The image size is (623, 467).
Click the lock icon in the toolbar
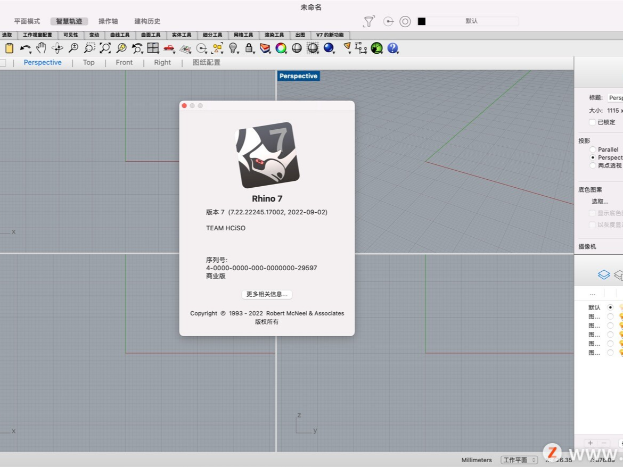tap(249, 48)
